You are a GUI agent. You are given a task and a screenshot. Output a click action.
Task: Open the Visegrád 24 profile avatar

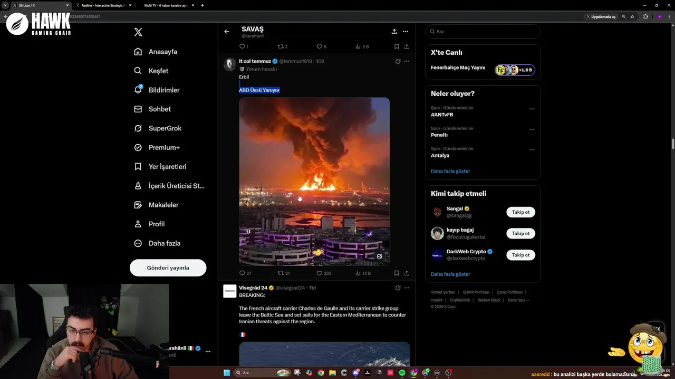click(230, 291)
